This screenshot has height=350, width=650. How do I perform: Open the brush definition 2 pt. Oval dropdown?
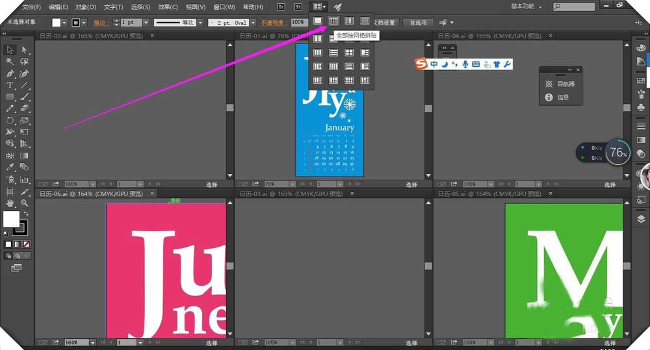(253, 23)
